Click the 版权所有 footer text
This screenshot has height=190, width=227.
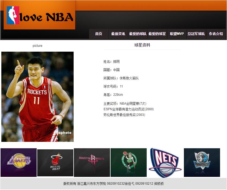coord(113,184)
